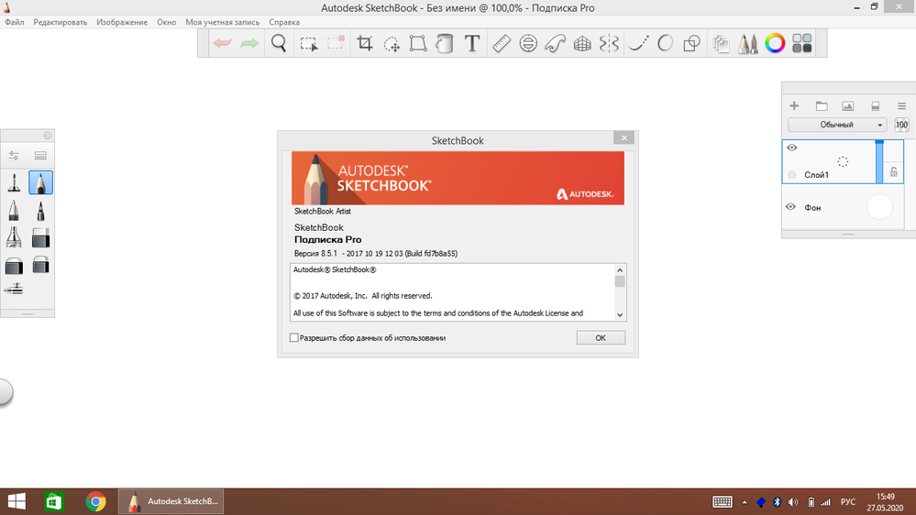Select the first brush in palette

coord(14,182)
